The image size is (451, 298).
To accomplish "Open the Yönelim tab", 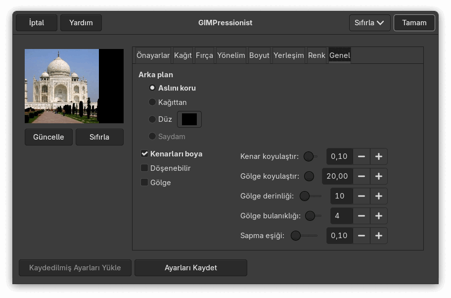I will pyautogui.click(x=231, y=55).
